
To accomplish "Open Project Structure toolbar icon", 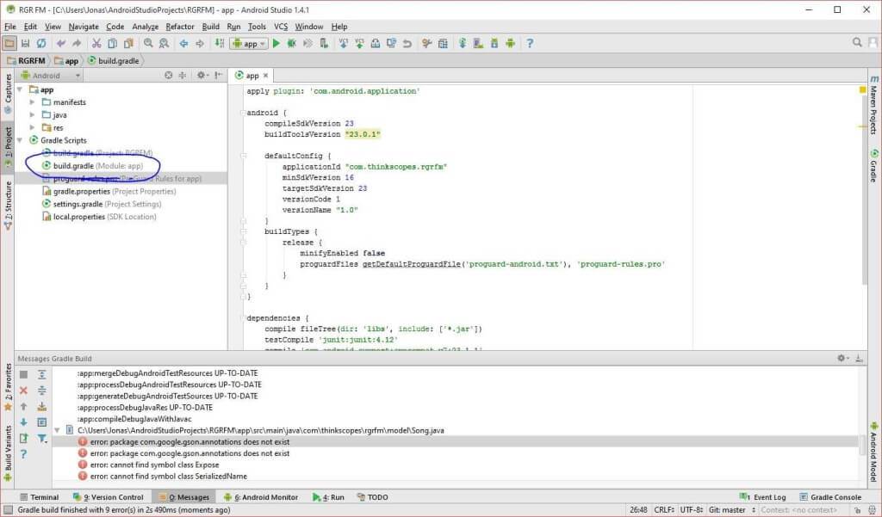I will pyautogui.click(x=443, y=43).
